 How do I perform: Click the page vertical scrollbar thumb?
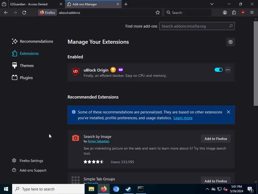pos(256,63)
